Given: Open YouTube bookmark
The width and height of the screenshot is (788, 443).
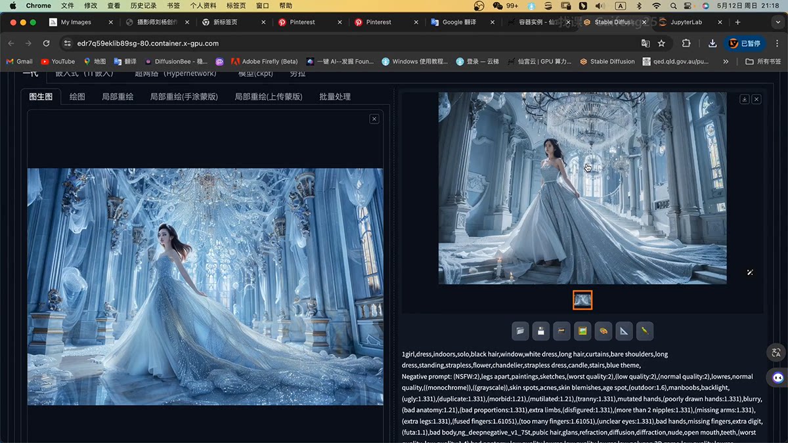Looking at the screenshot, I should click(58, 62).
